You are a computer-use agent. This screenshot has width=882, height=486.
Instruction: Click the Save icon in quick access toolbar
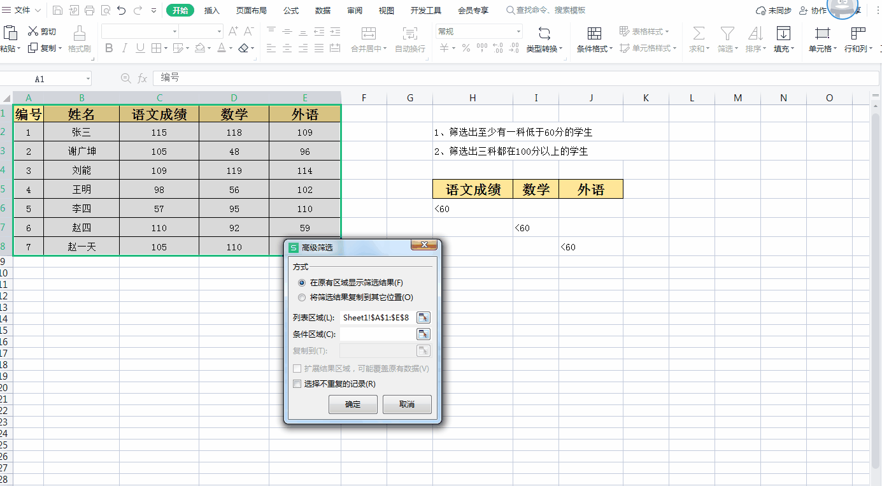(x=58, y=10)
